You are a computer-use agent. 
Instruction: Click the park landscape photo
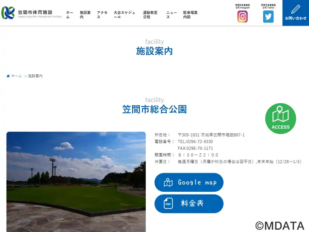(76, 182)
